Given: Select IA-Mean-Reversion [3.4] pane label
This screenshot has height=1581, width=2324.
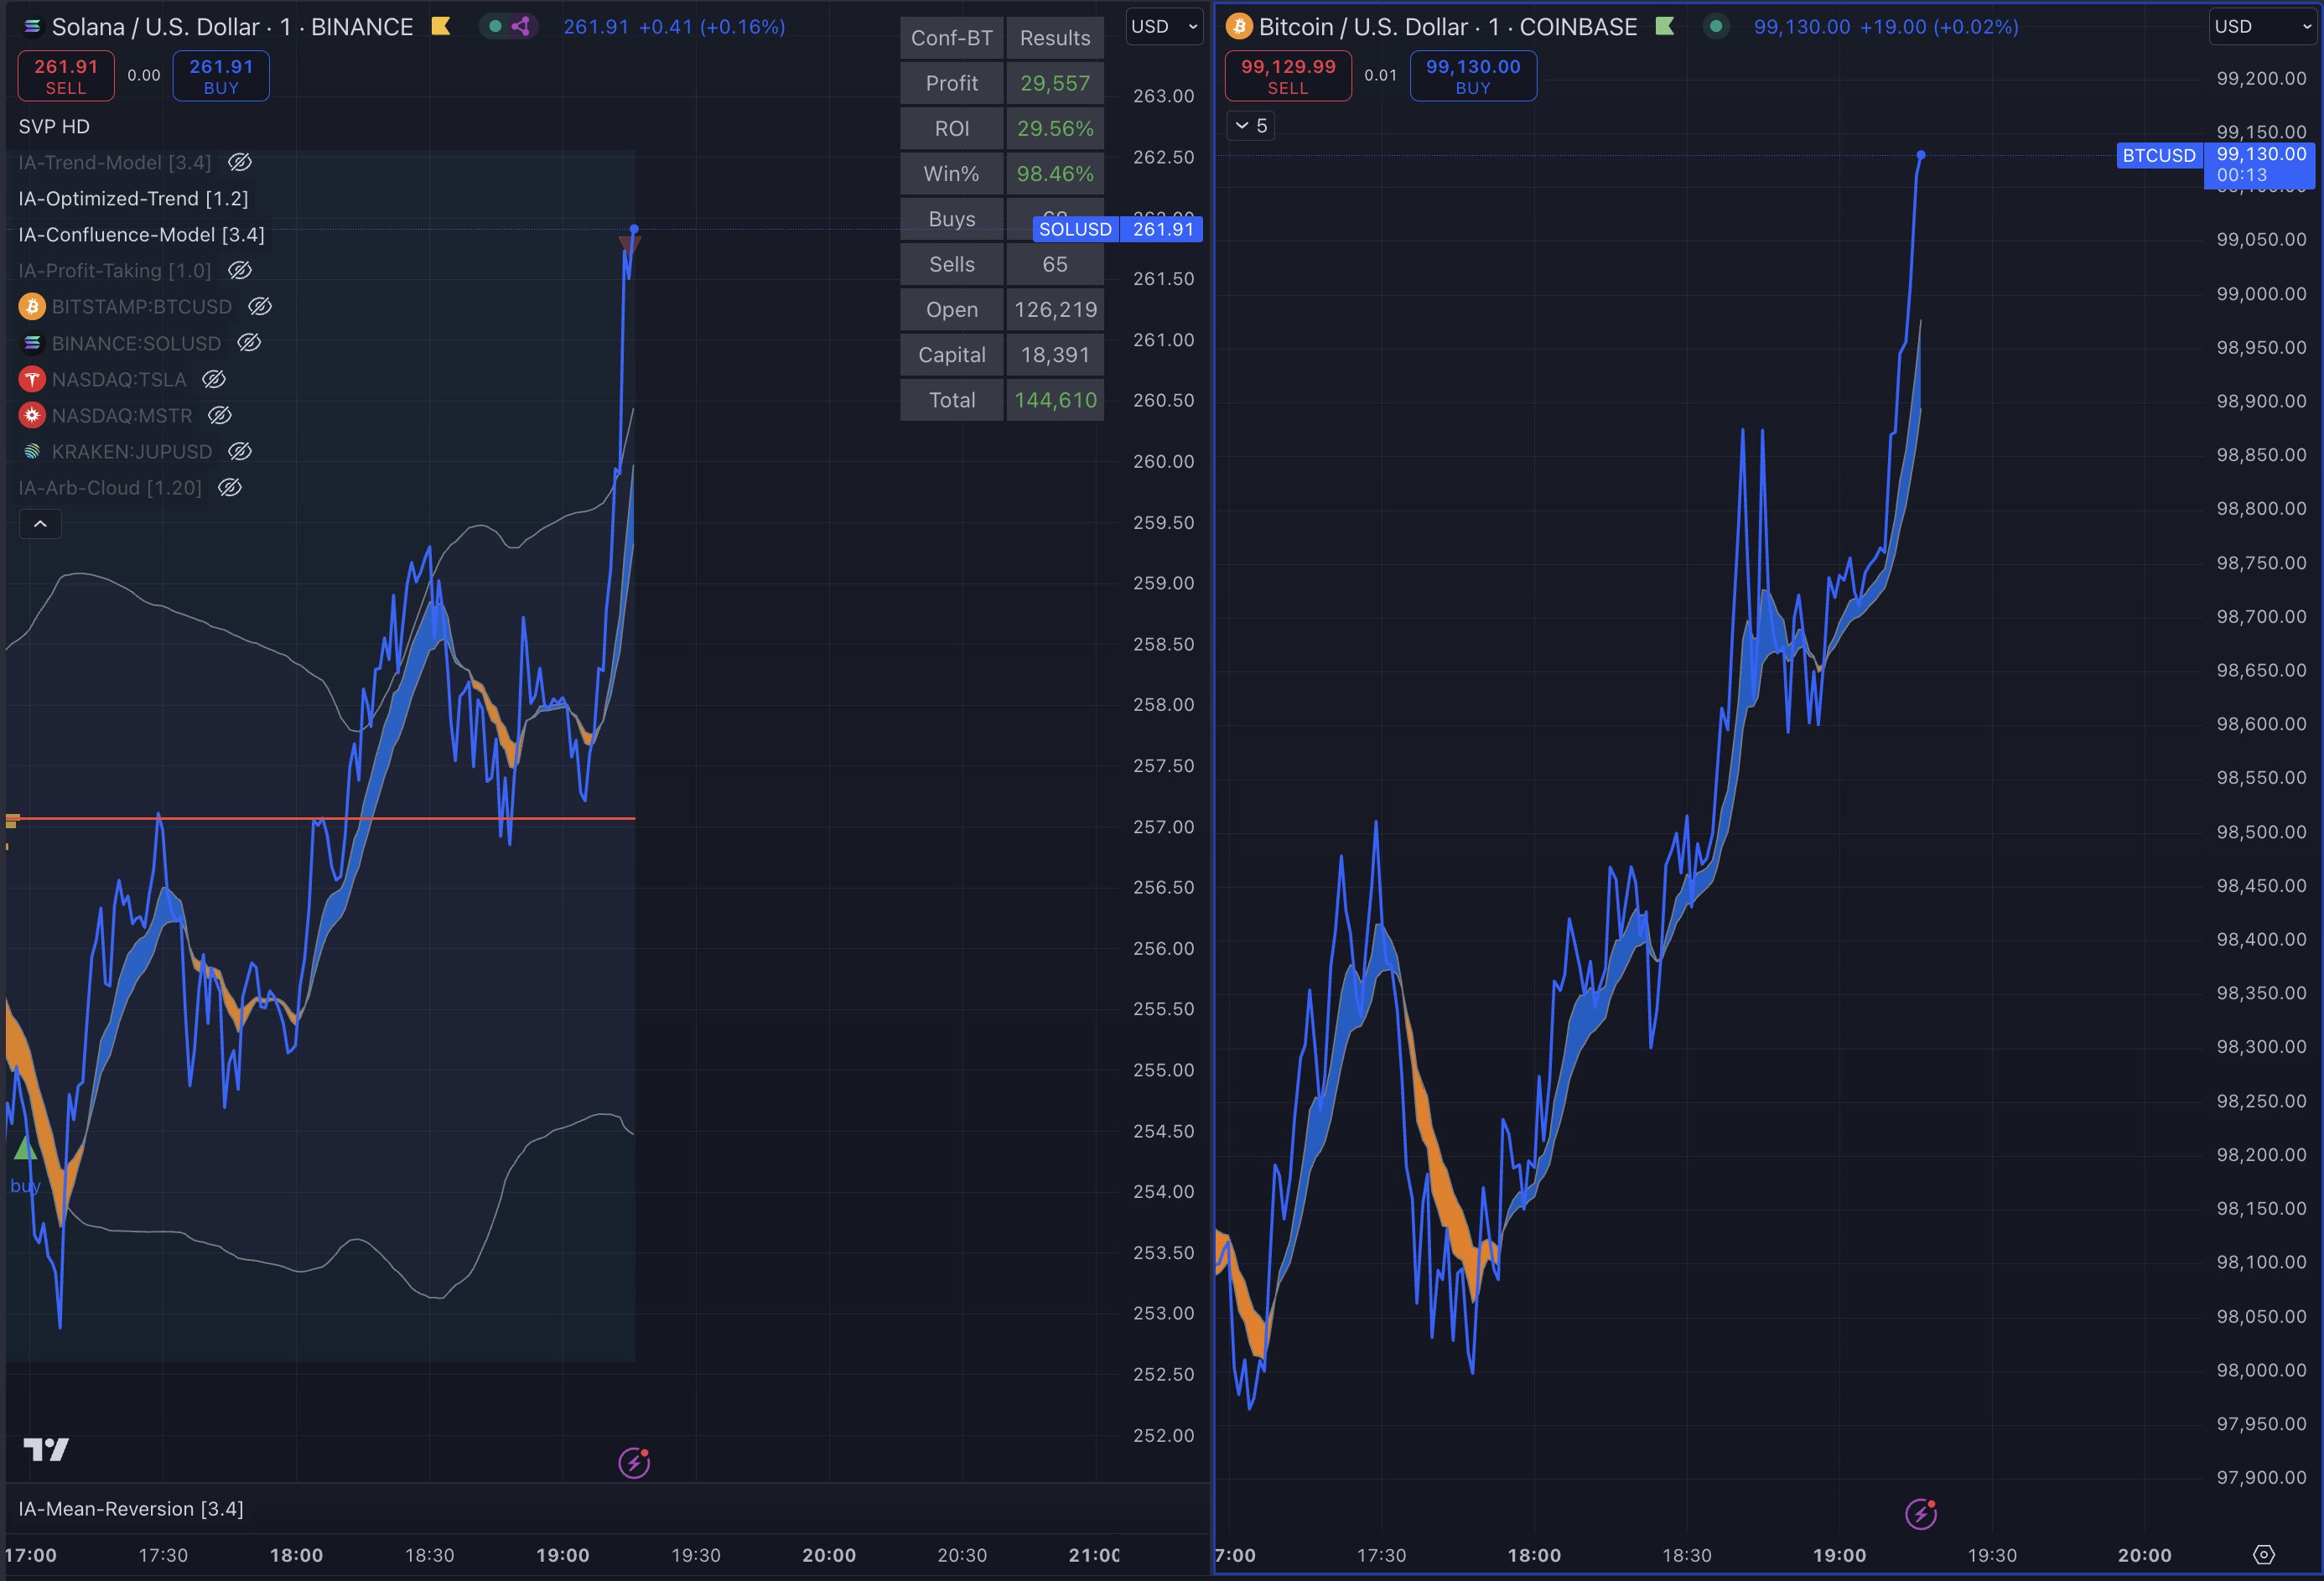Looking at the screenshot, I should point(131,1509).
